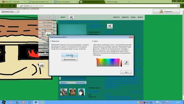
Task: Click the orange icon on the taskbar
Action: click(23, 102)
